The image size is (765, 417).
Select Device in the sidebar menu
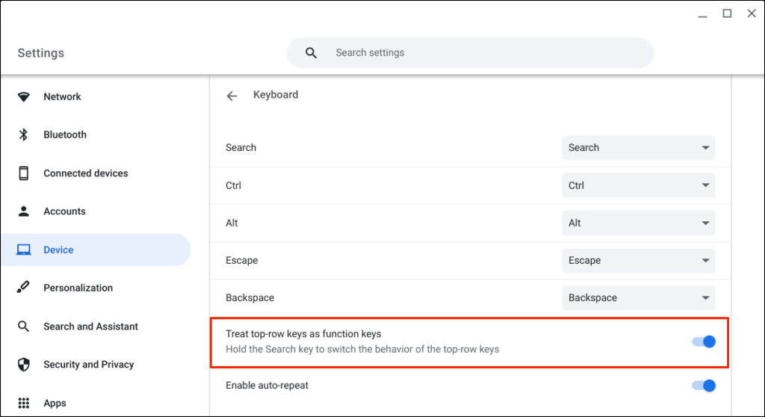[58, 250]
